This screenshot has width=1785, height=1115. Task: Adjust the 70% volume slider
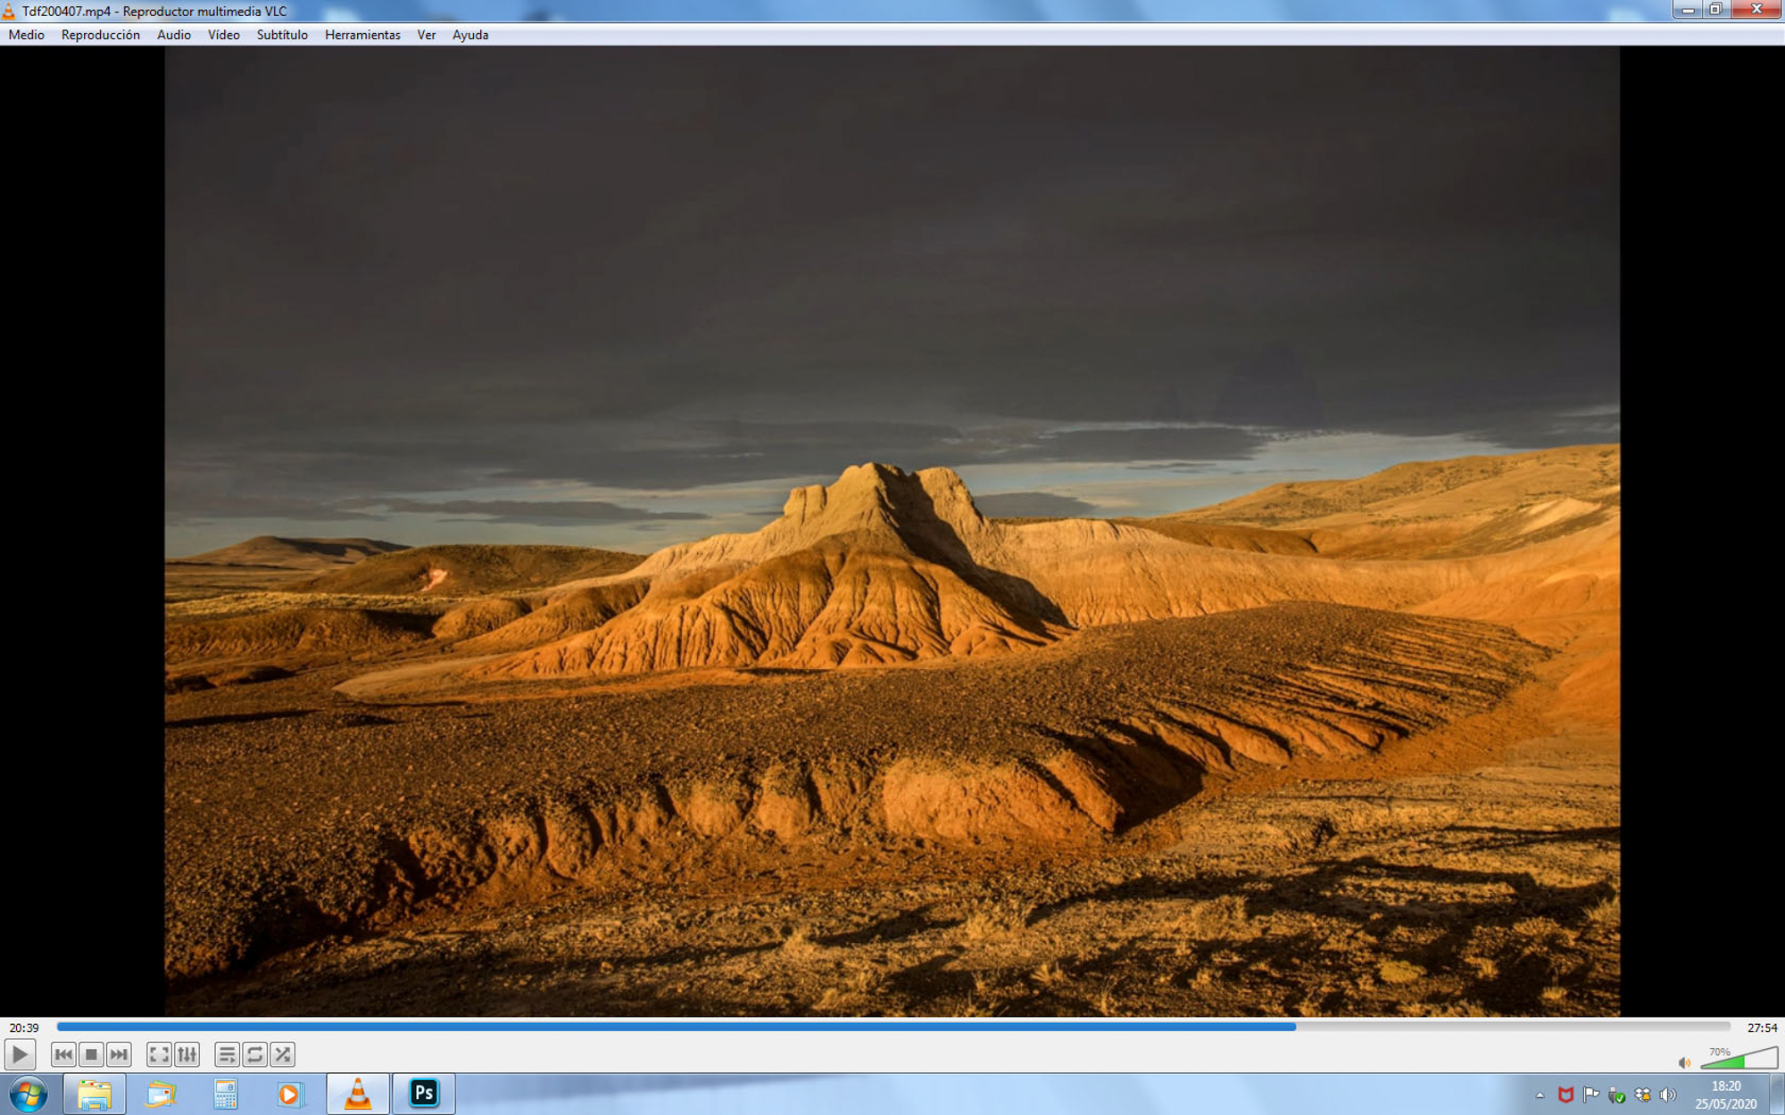1739,1058
